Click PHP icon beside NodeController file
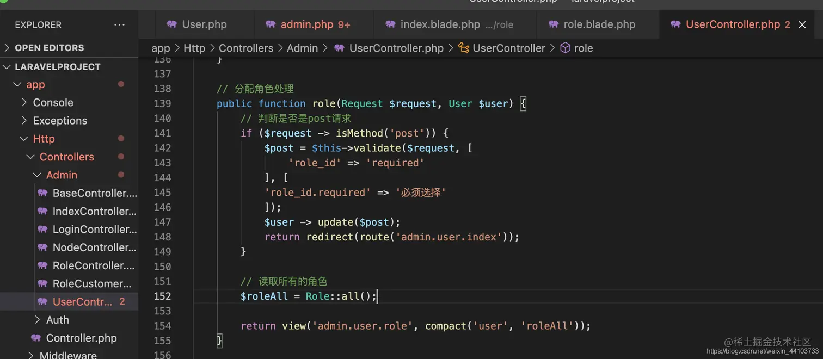 click(x=42, y=247)
